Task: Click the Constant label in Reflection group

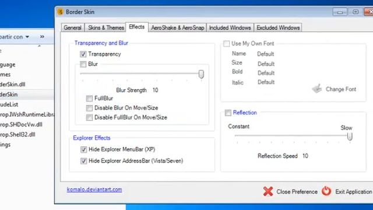Action: 238,127
